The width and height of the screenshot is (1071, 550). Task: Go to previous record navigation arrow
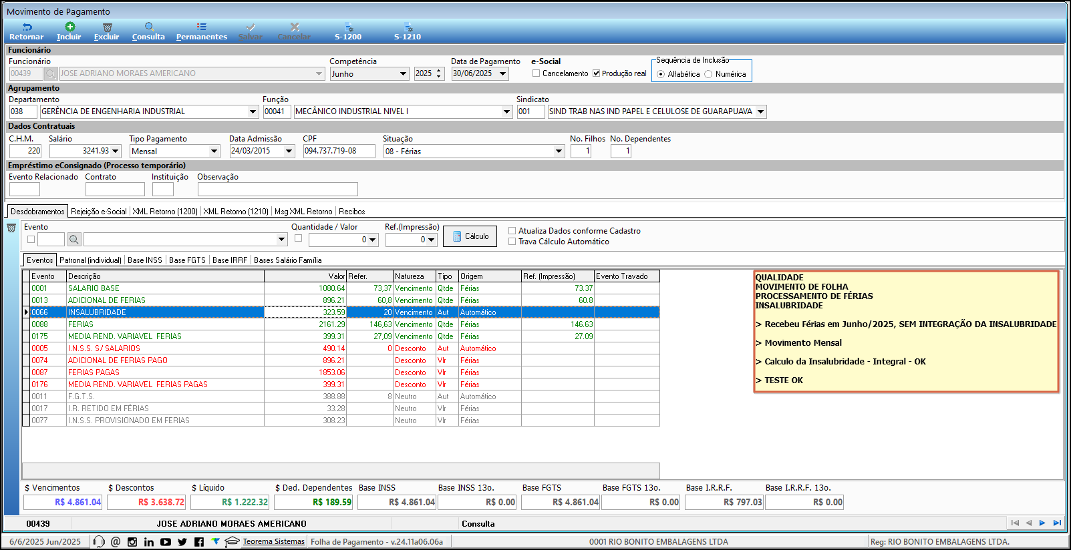1029,523
